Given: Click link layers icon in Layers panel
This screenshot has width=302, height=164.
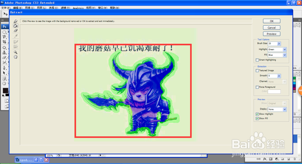Looking at the screenshot, I should pyautogui.click(x=259, y=159).
